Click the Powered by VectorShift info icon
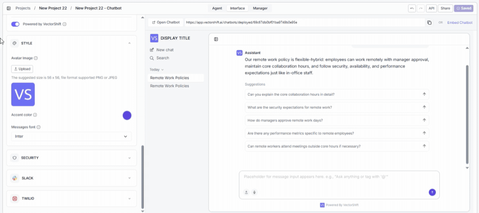Viewport: 479px width, 213px height. 64,24
